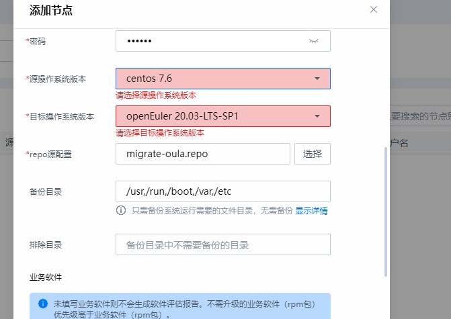Open the 源操作系统版本 dropdown
451x319 pixels.
click(x=215, y=79)
